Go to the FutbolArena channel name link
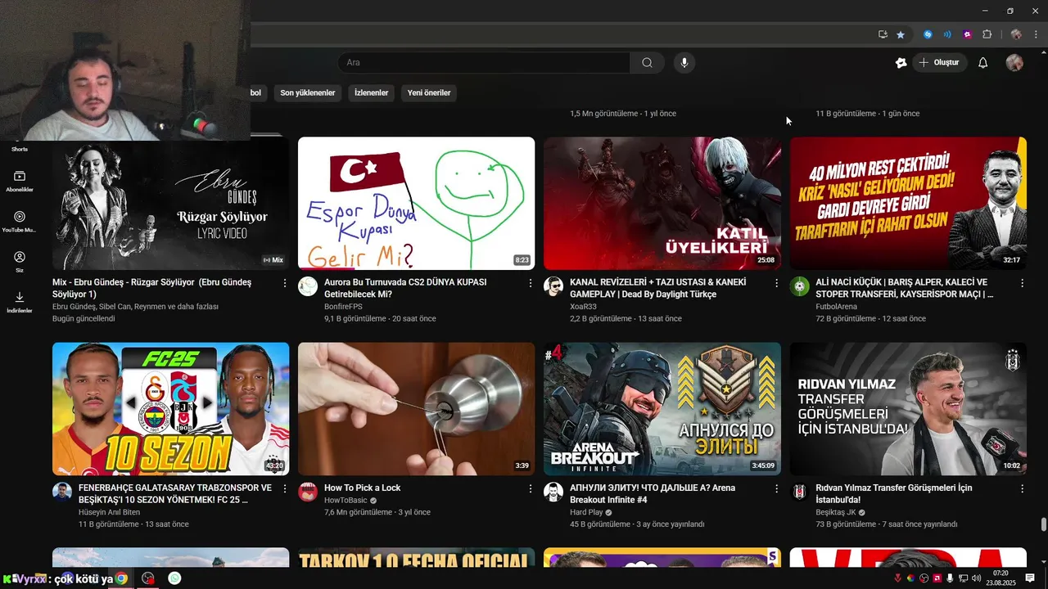This screenshot has width=1048, height=589. point(836,307)
